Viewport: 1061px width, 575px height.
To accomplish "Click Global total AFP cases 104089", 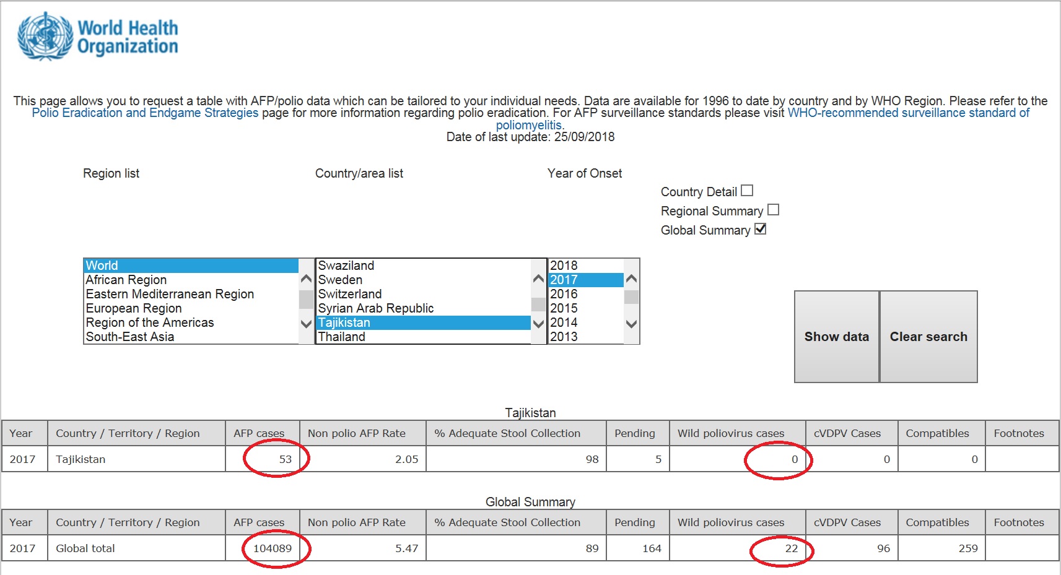I will [x=273, y=548].
